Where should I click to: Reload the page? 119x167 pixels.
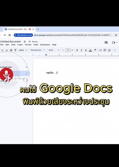point(4,35)
